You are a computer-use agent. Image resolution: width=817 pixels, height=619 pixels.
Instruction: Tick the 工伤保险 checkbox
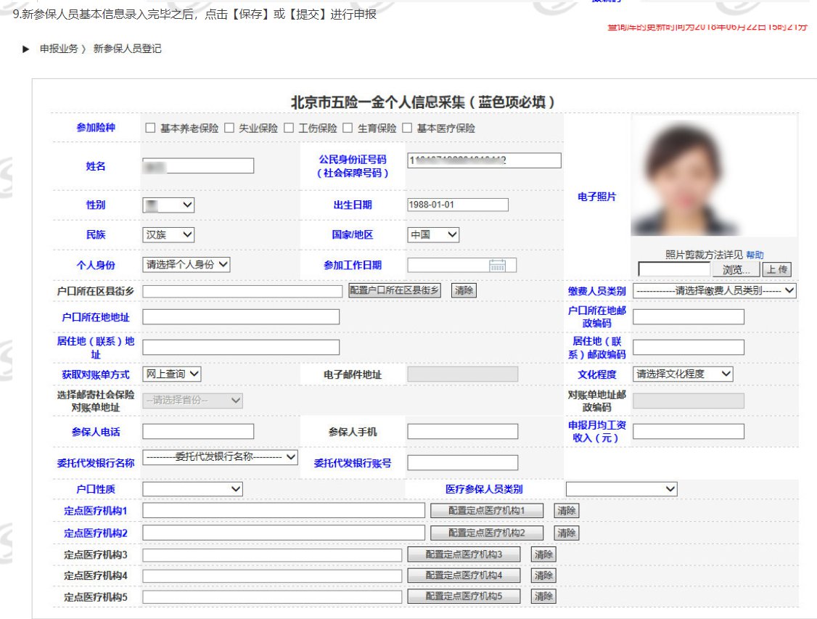pyautogui.click(x=289, y=128)
